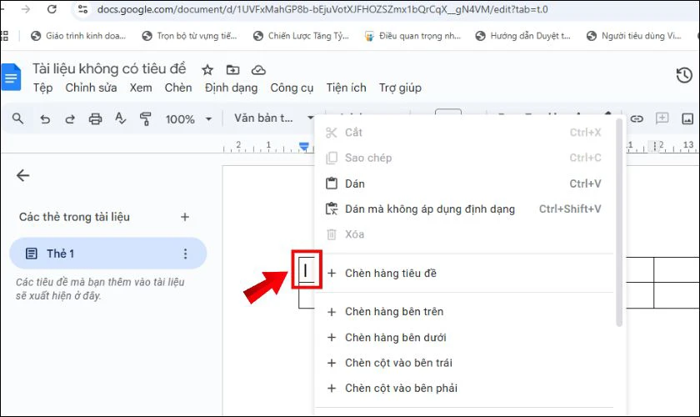The image size is (700, 417).
Task: Choose Dán from context menu
Action: [x=464, y=183]
